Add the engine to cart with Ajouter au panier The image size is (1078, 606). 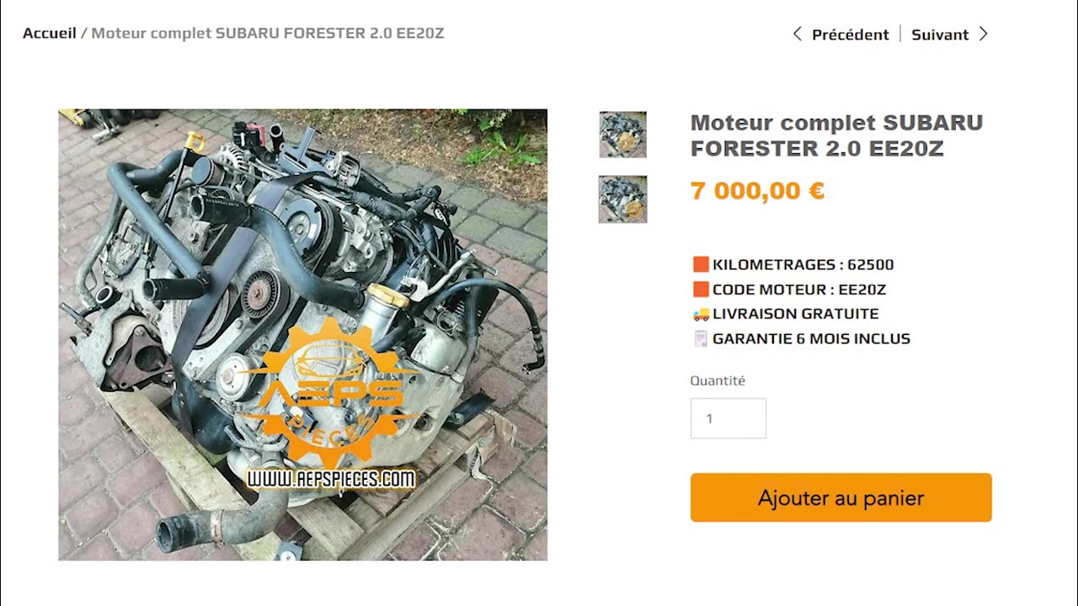[x=841, y=497]
